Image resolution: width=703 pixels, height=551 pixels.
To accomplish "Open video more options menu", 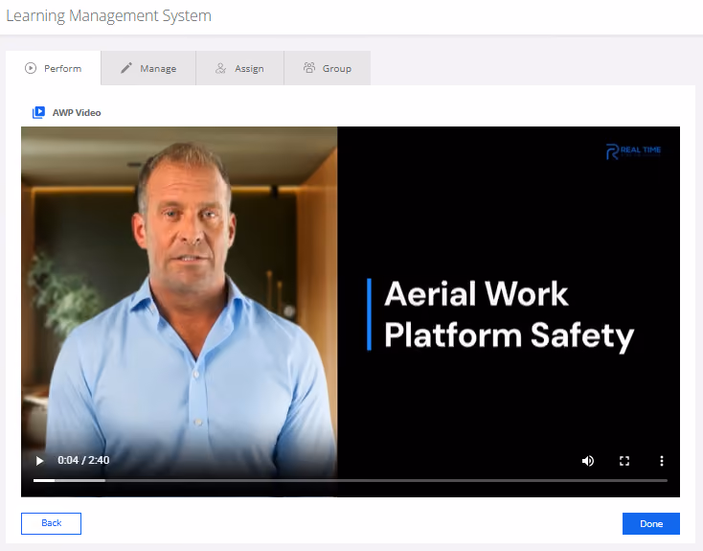I will pos(661,461).
